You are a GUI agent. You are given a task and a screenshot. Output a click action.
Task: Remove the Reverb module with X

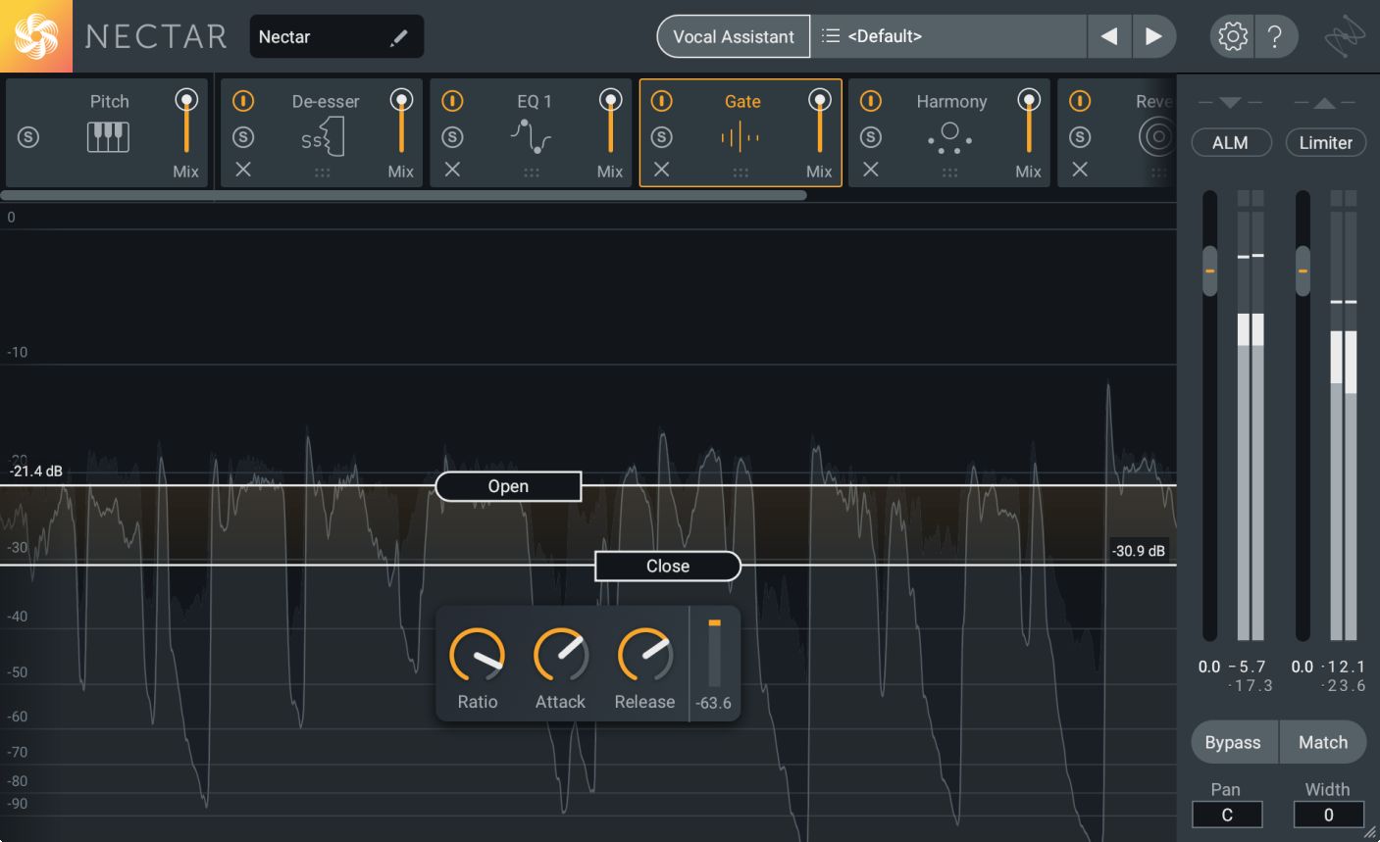point(1080,170)
